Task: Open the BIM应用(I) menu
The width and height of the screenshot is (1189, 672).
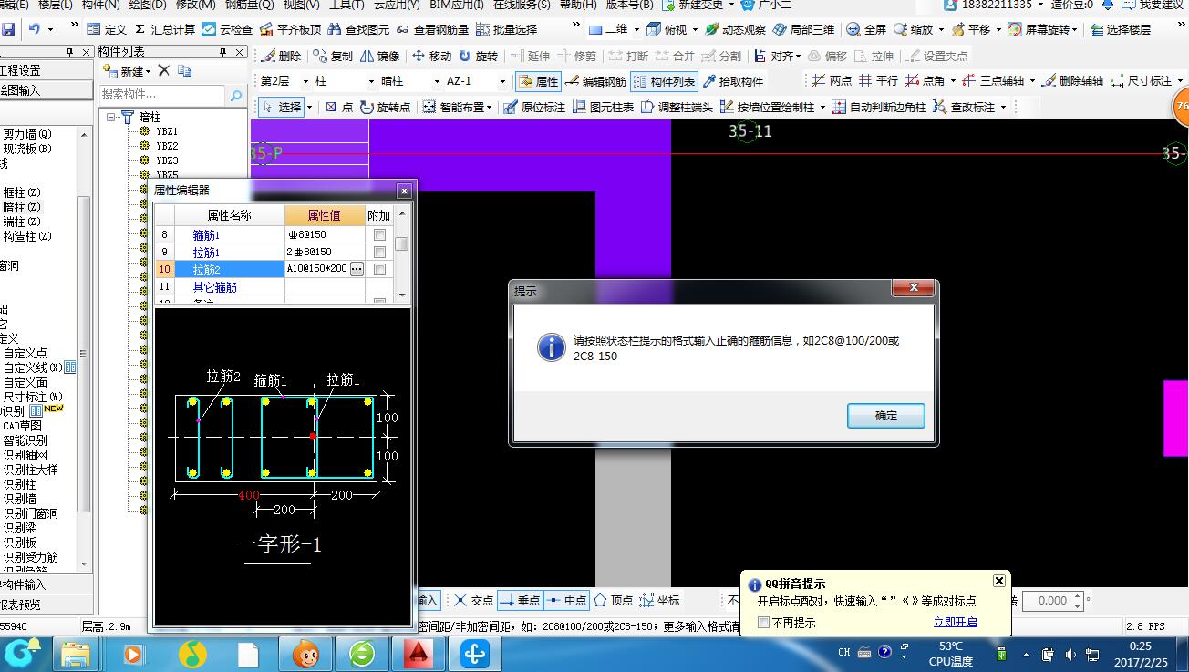Action: [457, 5]
